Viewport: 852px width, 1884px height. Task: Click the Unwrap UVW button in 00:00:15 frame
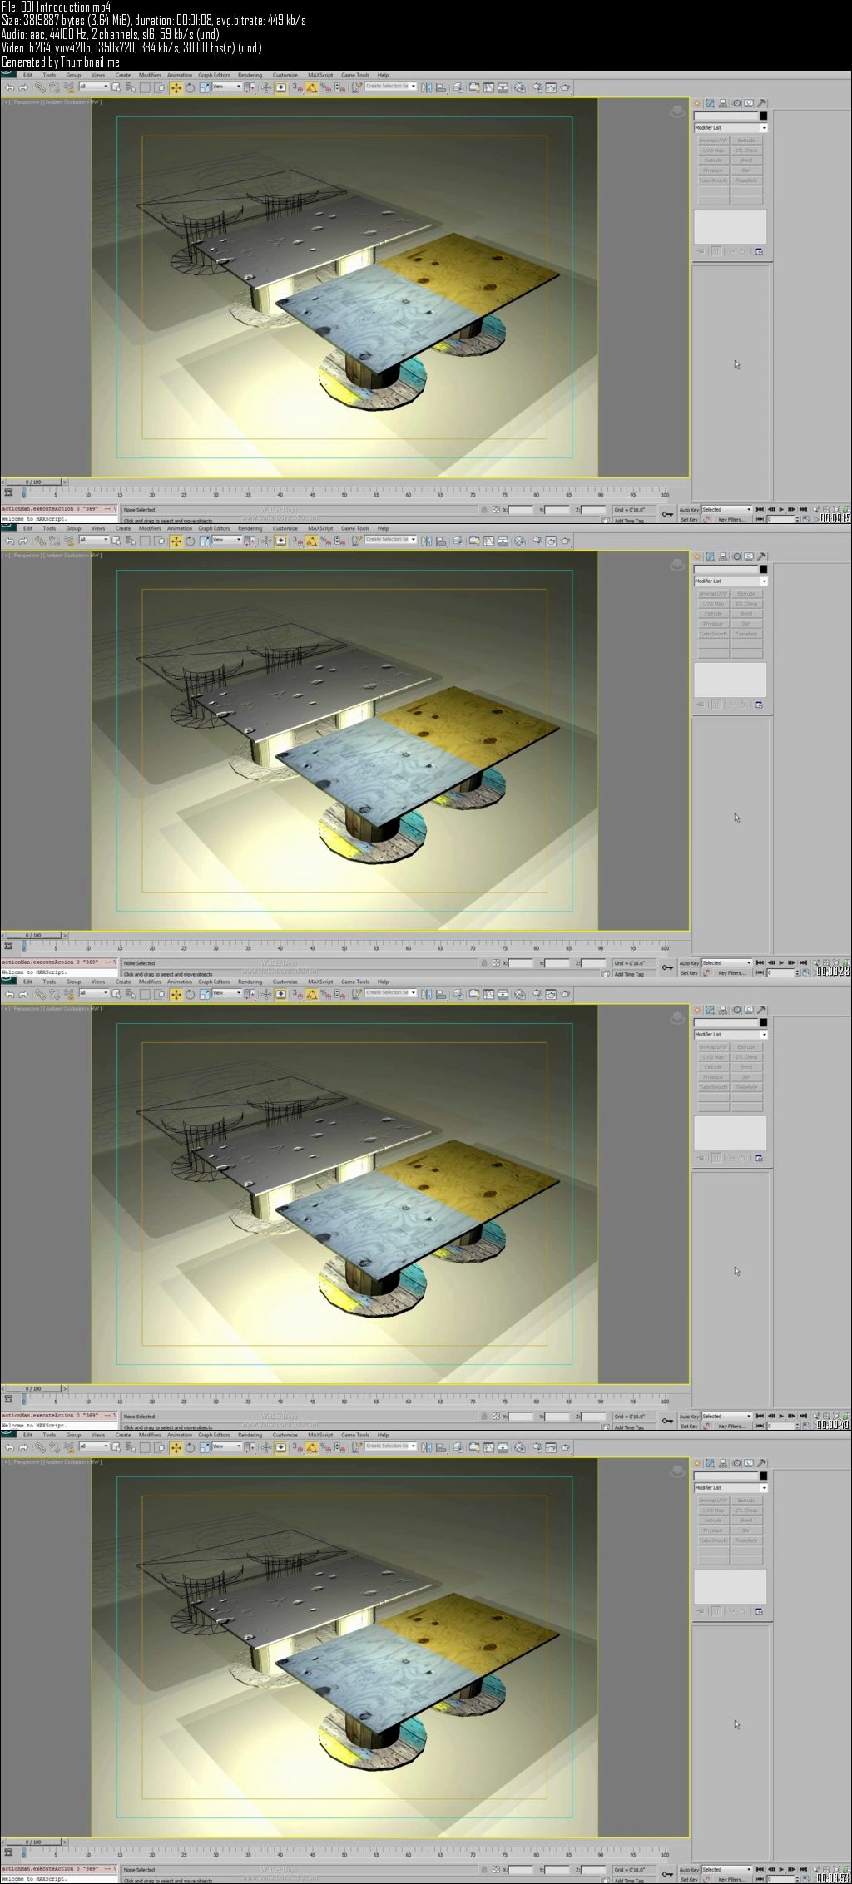pos(714,141)
